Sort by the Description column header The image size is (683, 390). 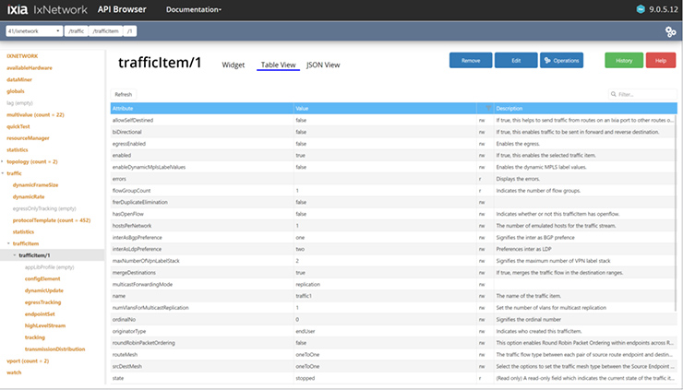[x=585, y=109]
